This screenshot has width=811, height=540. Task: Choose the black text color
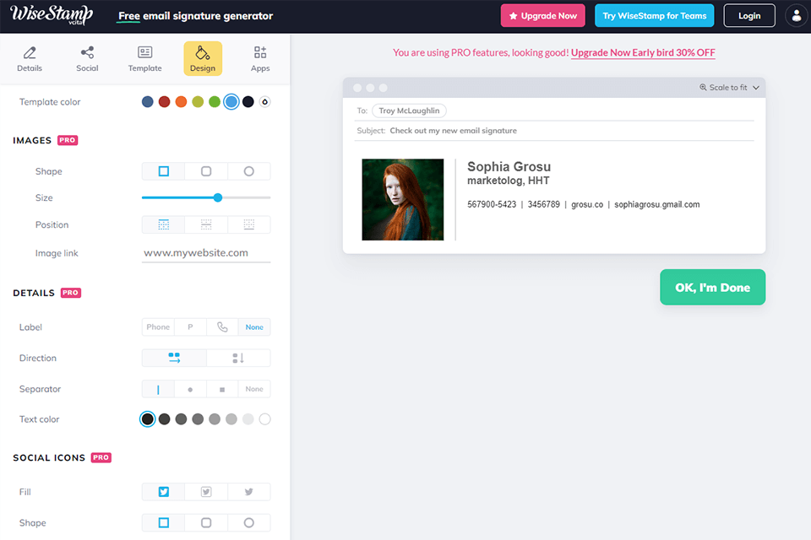(x=147, y=419)
